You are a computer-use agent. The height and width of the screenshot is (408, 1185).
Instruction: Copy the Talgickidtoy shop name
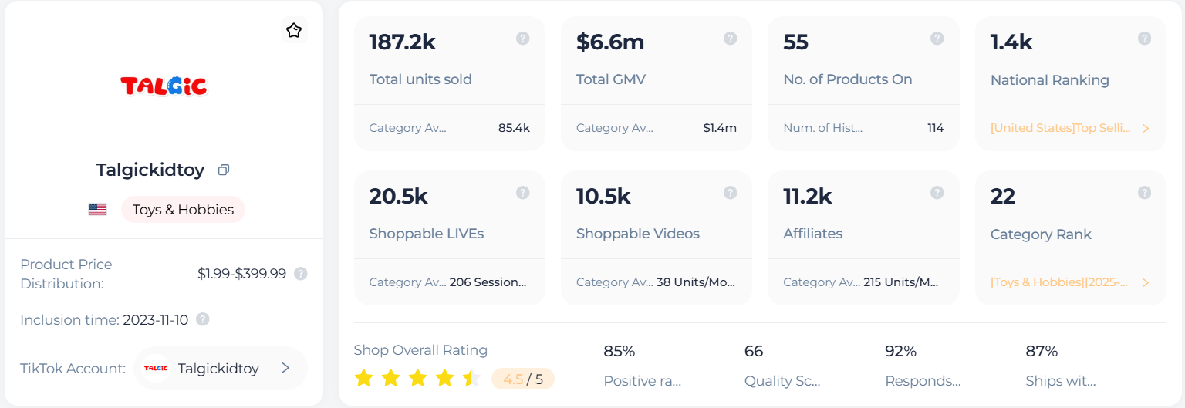coord(224,170)
